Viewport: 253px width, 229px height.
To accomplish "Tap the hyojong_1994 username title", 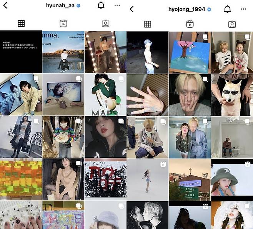I will click(x=187, y=9).
